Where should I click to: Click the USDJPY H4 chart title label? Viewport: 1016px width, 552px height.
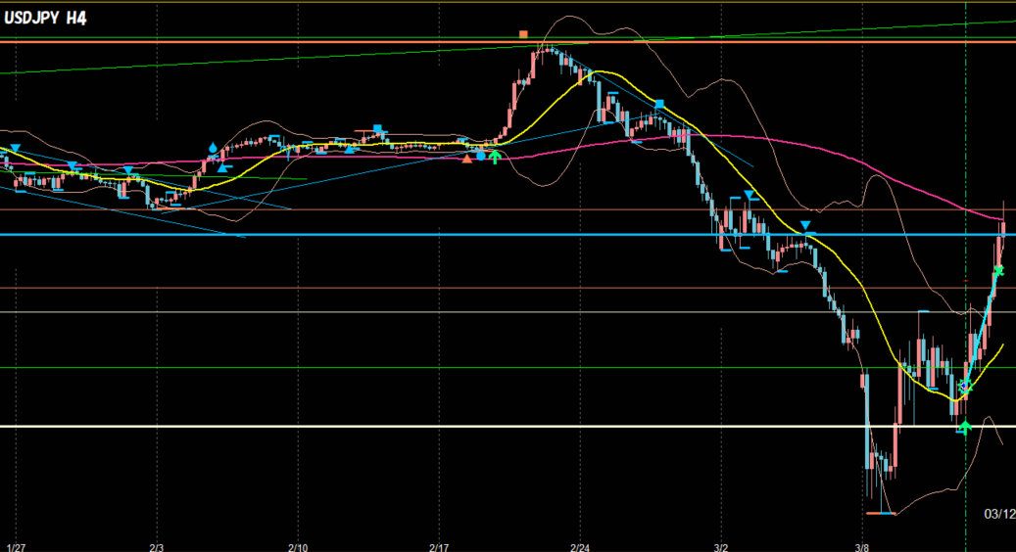(x=45, y=19)
